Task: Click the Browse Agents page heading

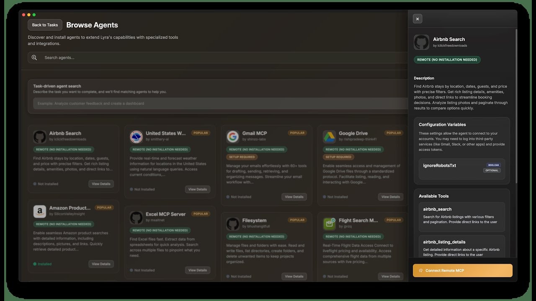Action: click(x=92, y=25)
